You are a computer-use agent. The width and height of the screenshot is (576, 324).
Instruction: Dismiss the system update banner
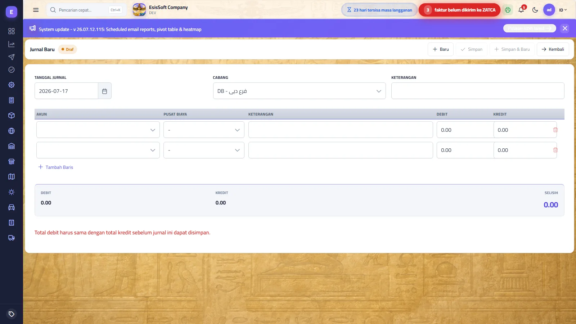tap(565, 28)
